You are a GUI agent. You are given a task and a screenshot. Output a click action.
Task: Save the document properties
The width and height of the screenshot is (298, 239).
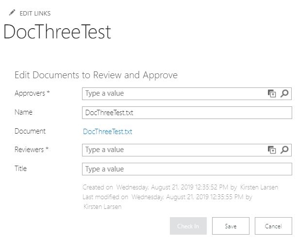click(231, 226)
